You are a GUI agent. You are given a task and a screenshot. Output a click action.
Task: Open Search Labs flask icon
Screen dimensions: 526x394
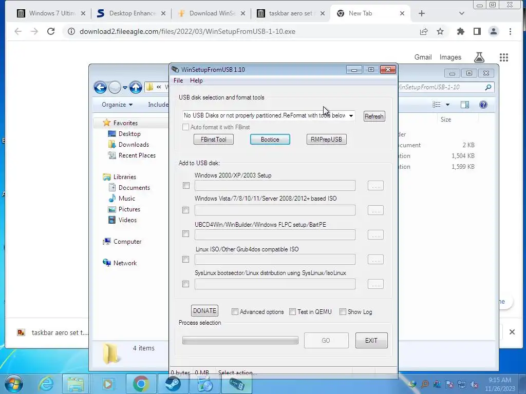click(x=479, y=57)
